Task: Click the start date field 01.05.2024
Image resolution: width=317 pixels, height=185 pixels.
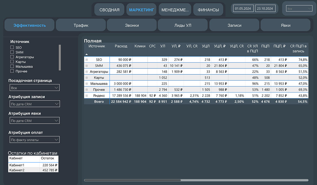Action: tap(243, 9)
